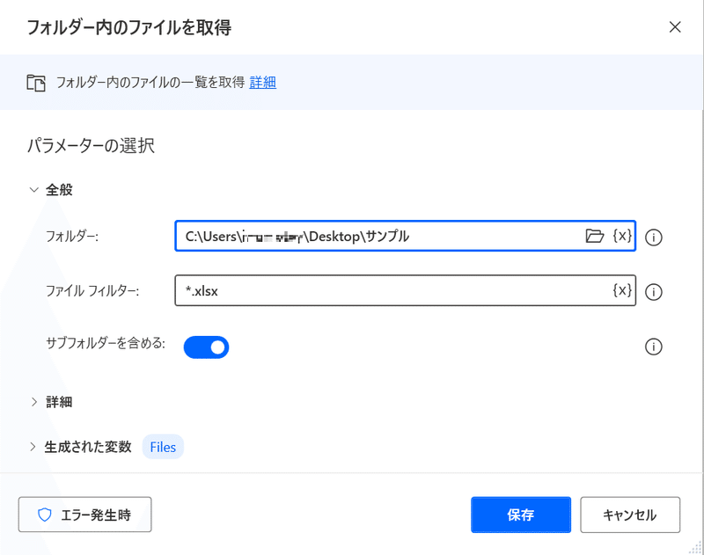704x555 pixels.
Task: Click the resize grip at the dialog corner
Action: (695, 547)
